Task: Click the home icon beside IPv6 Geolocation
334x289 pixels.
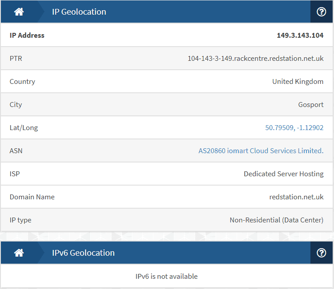Action: click(x=19, y=253)
